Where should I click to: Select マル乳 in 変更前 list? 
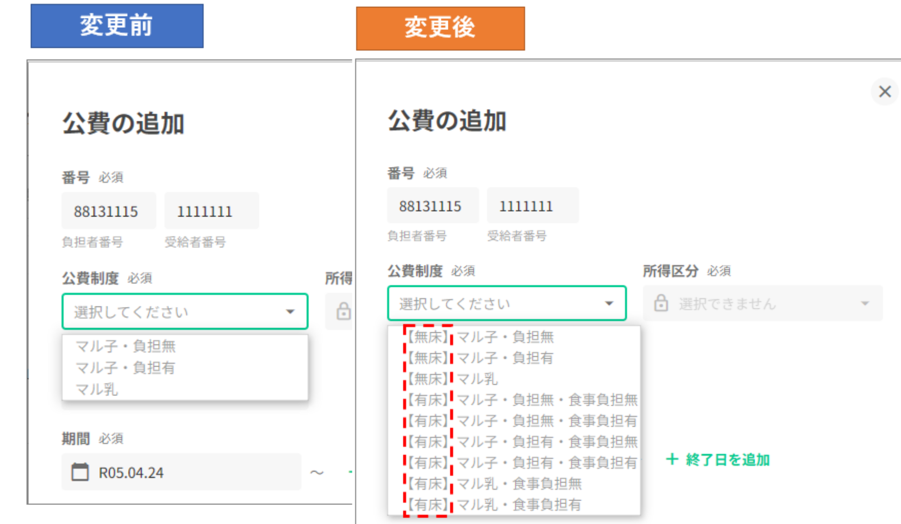[185, 389]
